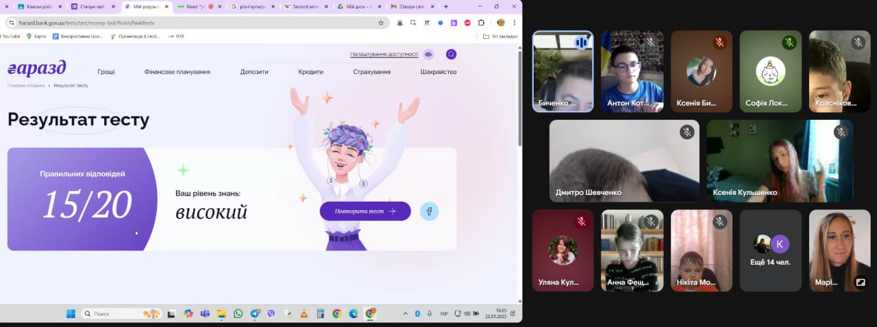Image resolution: width=877 pixels, height=327 pixels.
Task: Open the Депозити menu item
Action: (x=254, y=72)
